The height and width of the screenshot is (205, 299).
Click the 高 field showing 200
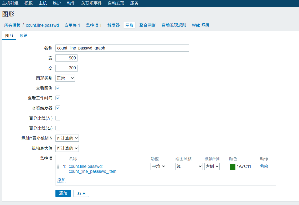66,68
